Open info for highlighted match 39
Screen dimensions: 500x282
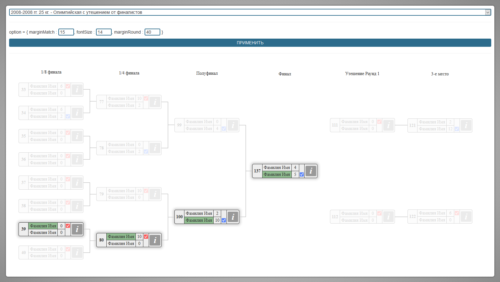coord(77,229)
